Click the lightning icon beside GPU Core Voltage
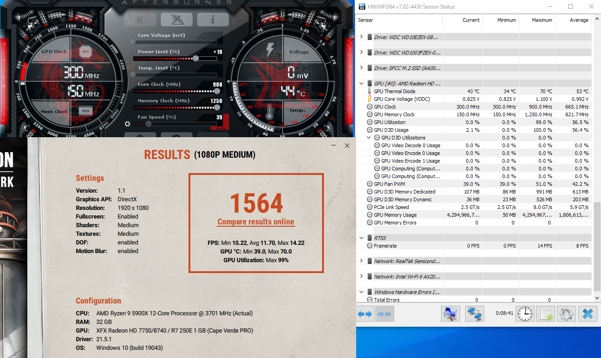This screenshot has height=358, width=601. coord(369,99)
